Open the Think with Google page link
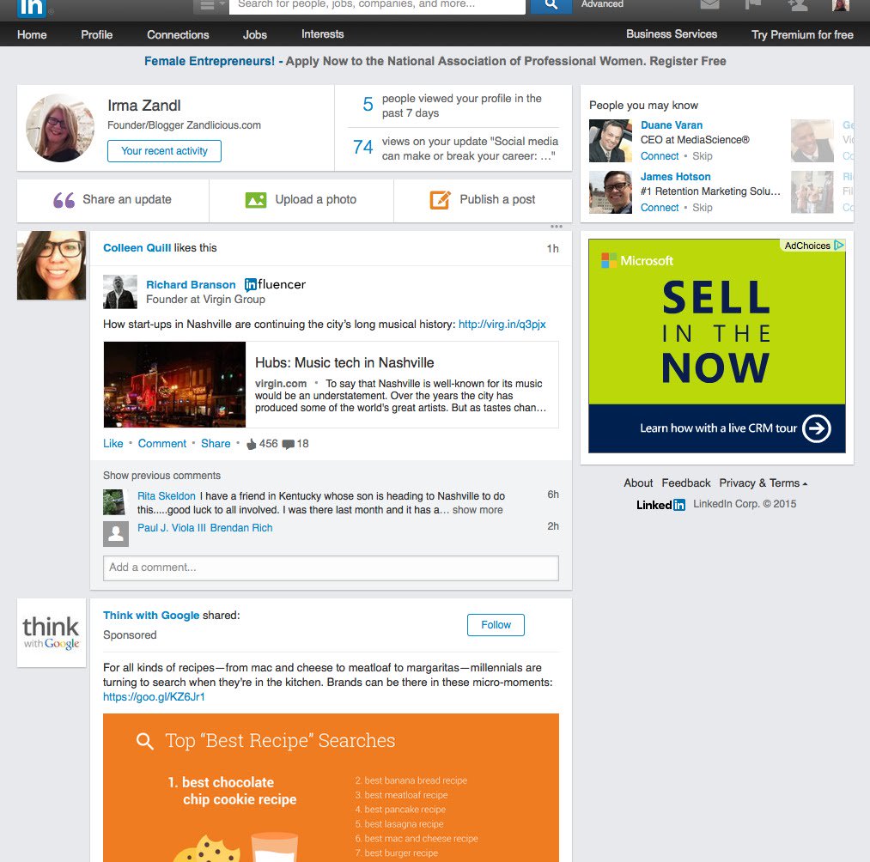Screen dimensions: 870x862 tap(151, 615)
